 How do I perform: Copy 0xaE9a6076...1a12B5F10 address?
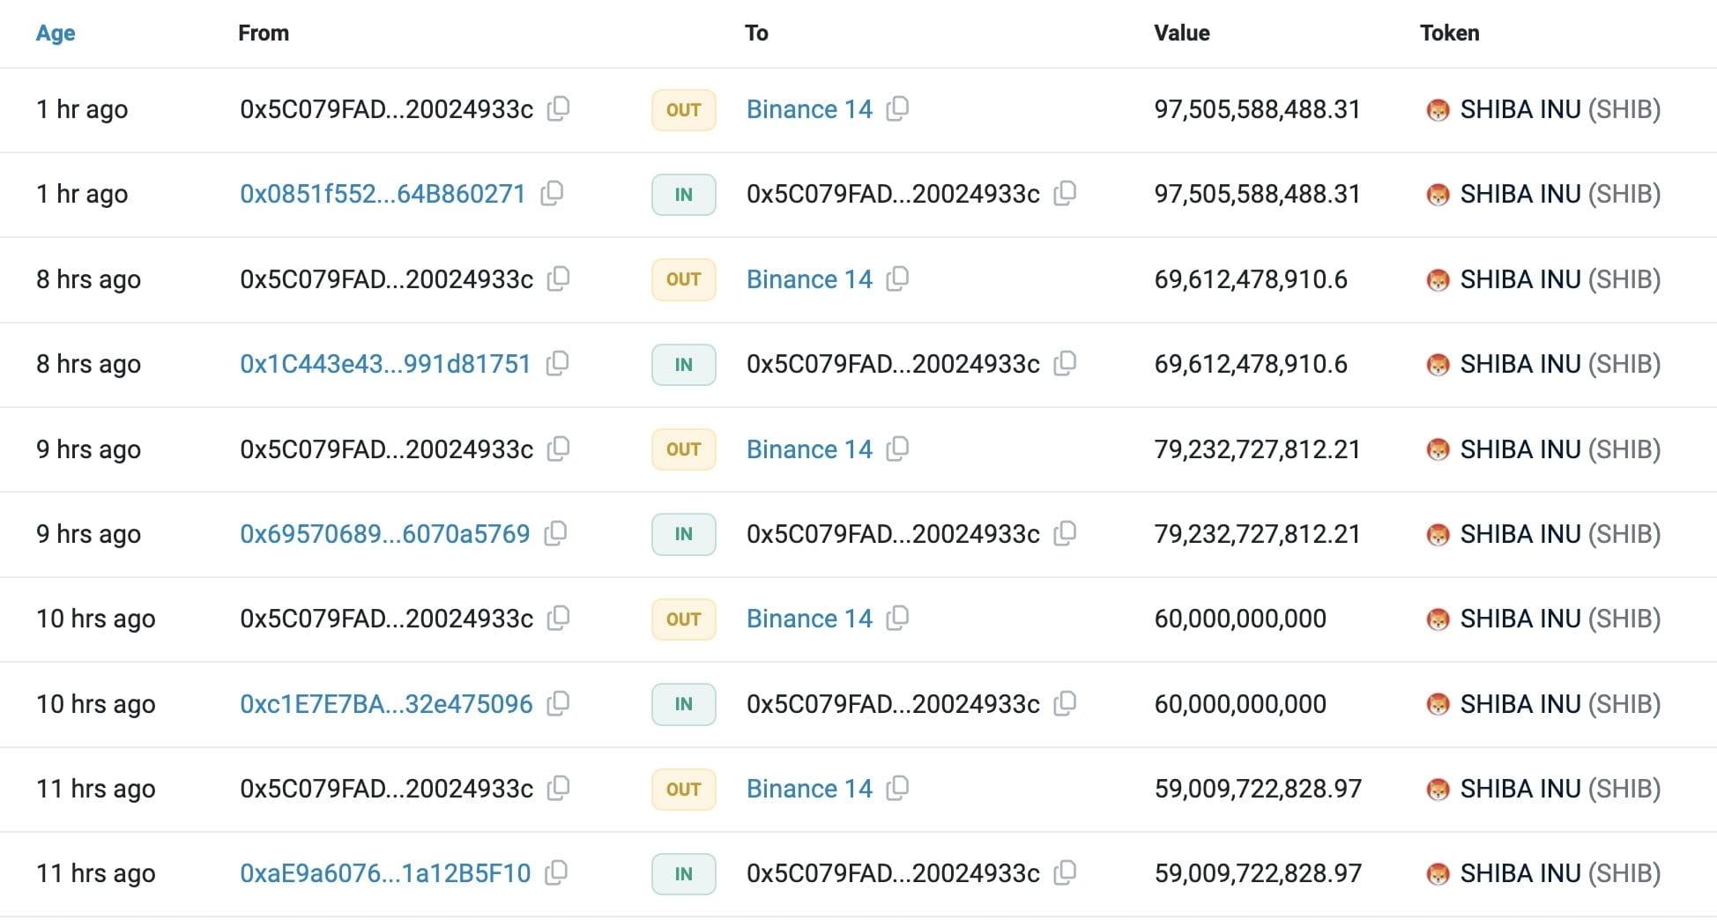(x=556, y=873)
